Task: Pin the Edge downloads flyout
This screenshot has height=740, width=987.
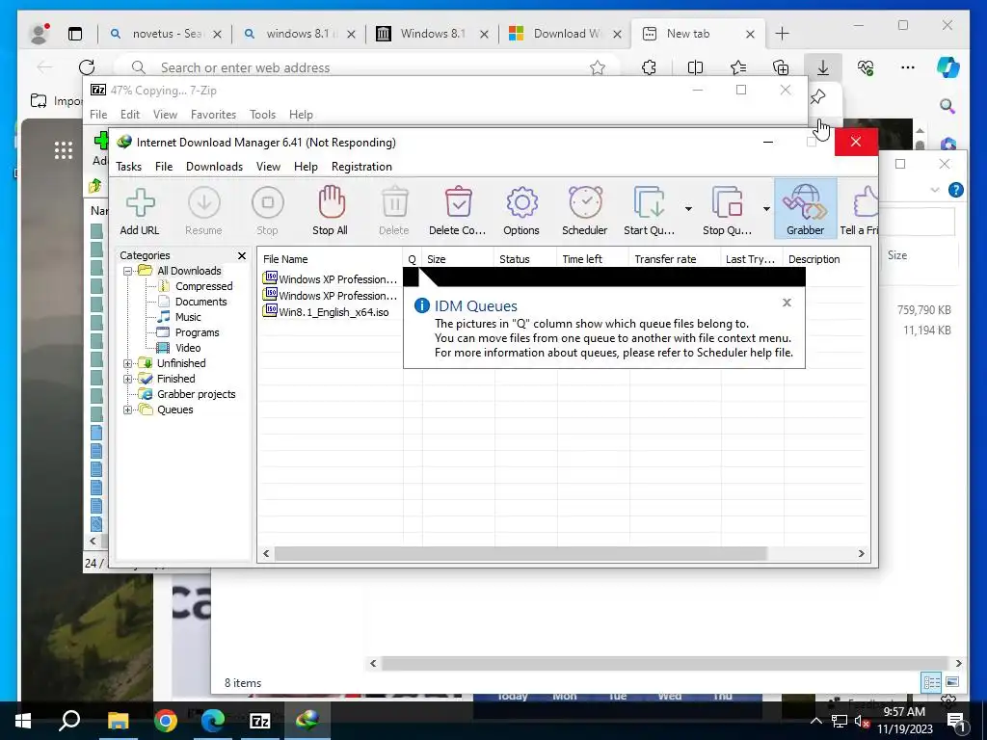Action: [x=817, y=97]
